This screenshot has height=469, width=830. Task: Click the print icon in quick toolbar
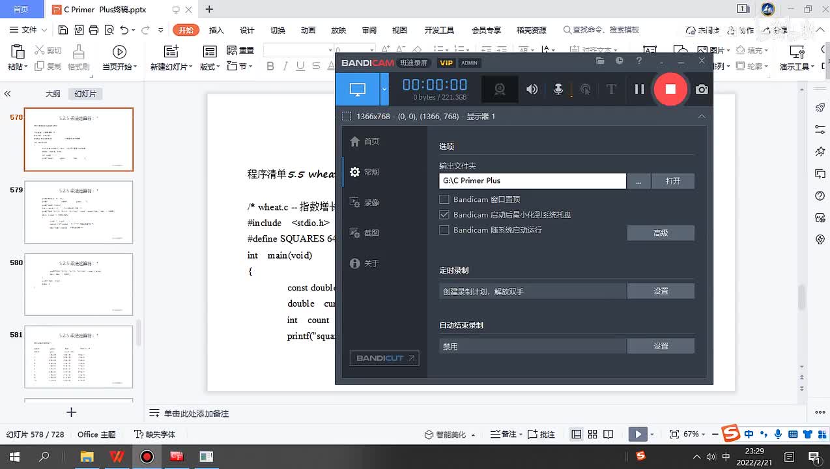(x=94, y=30)
